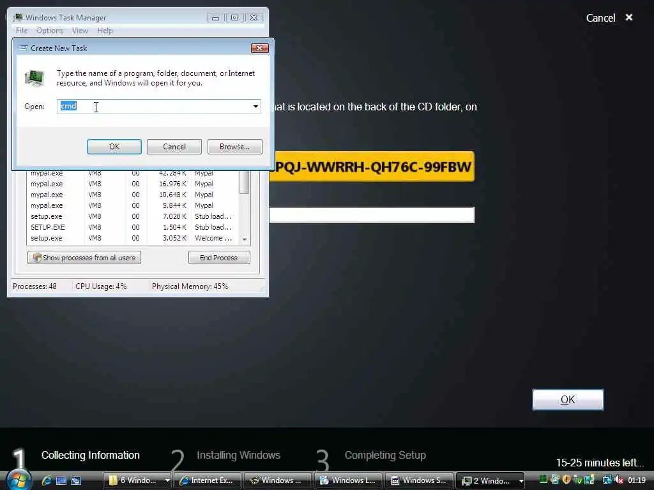The image size is (654, 490).
Task: Select the mypal.exe row with 5.844 K
Action: click(x=133, y=205)
